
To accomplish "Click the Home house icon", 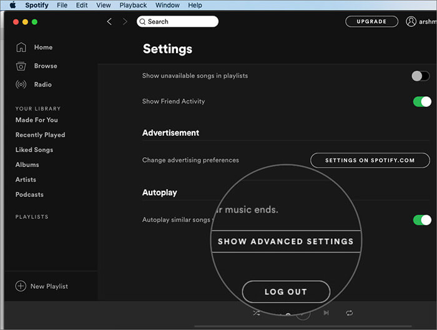I will (21, 47).
